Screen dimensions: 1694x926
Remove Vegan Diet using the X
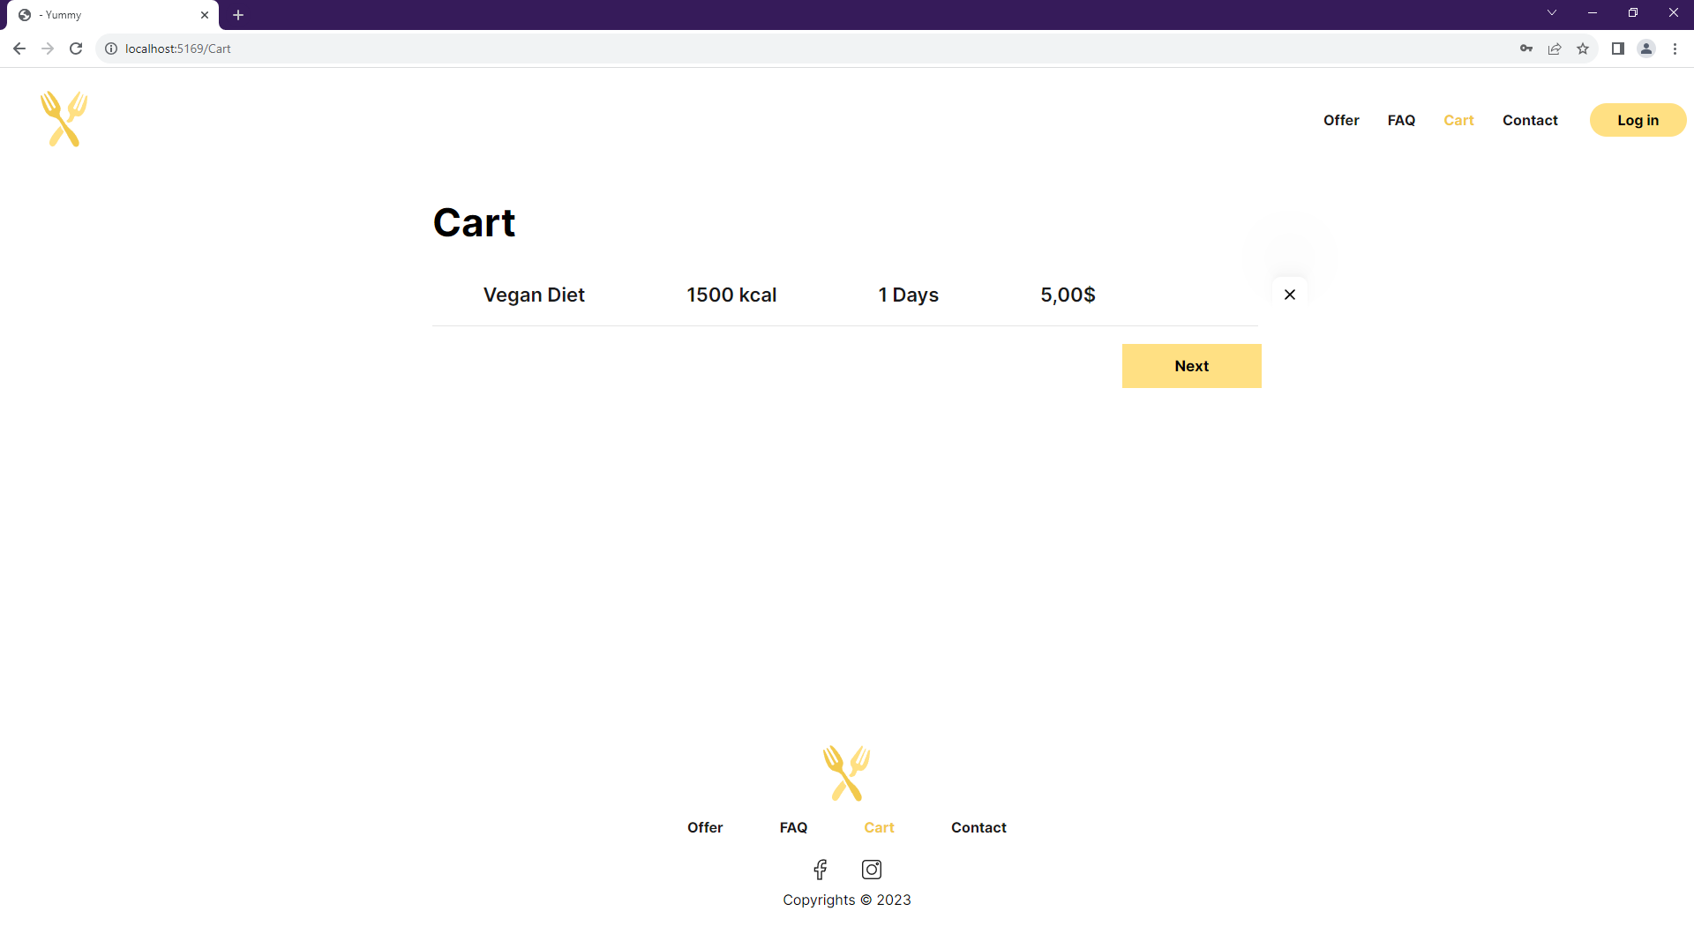click(1290, 295)
